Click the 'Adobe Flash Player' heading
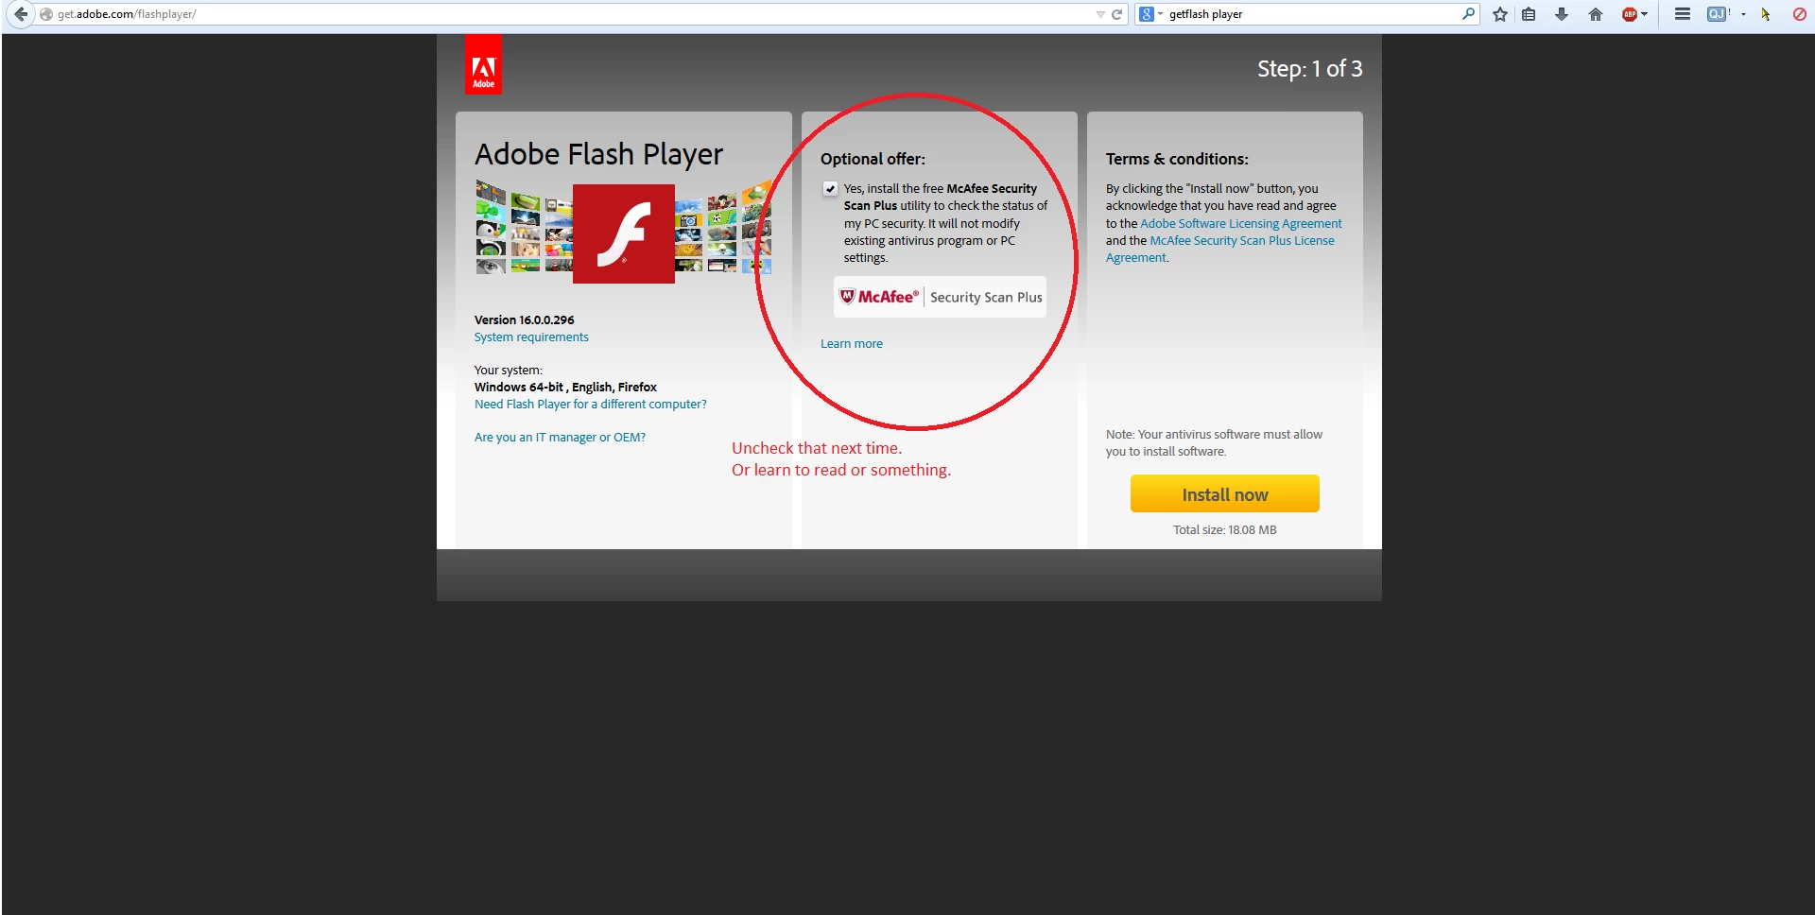 pyautogui.click(x=598, y=154)
